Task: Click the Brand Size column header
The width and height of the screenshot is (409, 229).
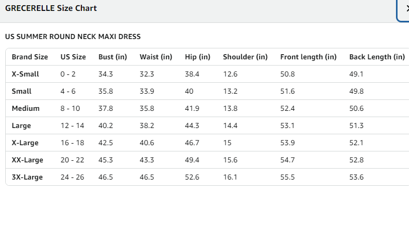Action: click(30, 57)
